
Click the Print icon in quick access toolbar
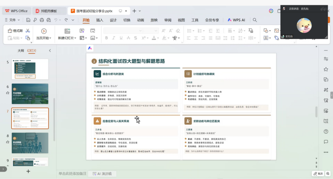tap(42, 20)
